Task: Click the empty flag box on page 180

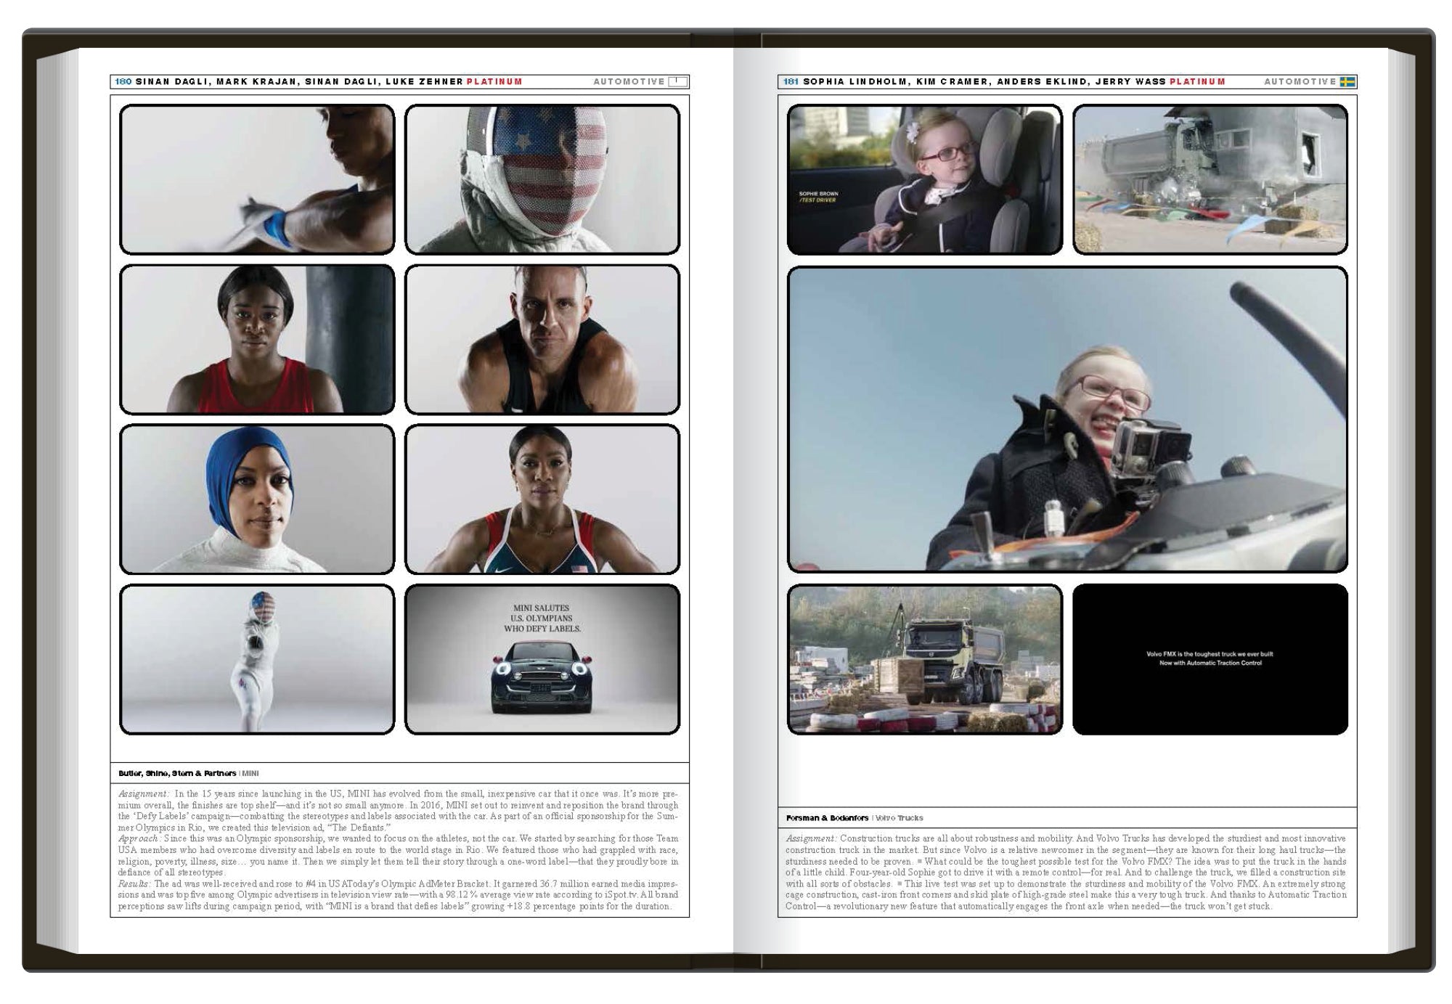Action: coord(677,82)
